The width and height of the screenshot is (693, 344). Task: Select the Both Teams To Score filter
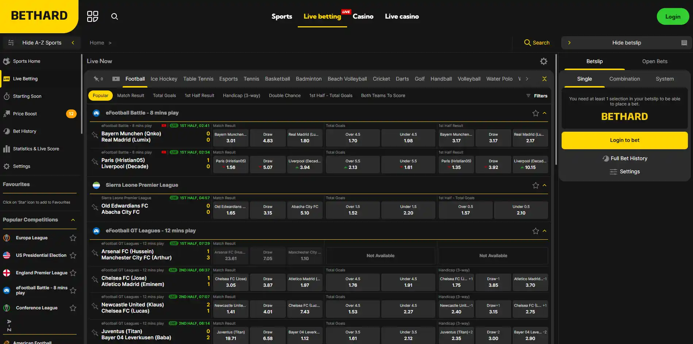click(383, 96)
